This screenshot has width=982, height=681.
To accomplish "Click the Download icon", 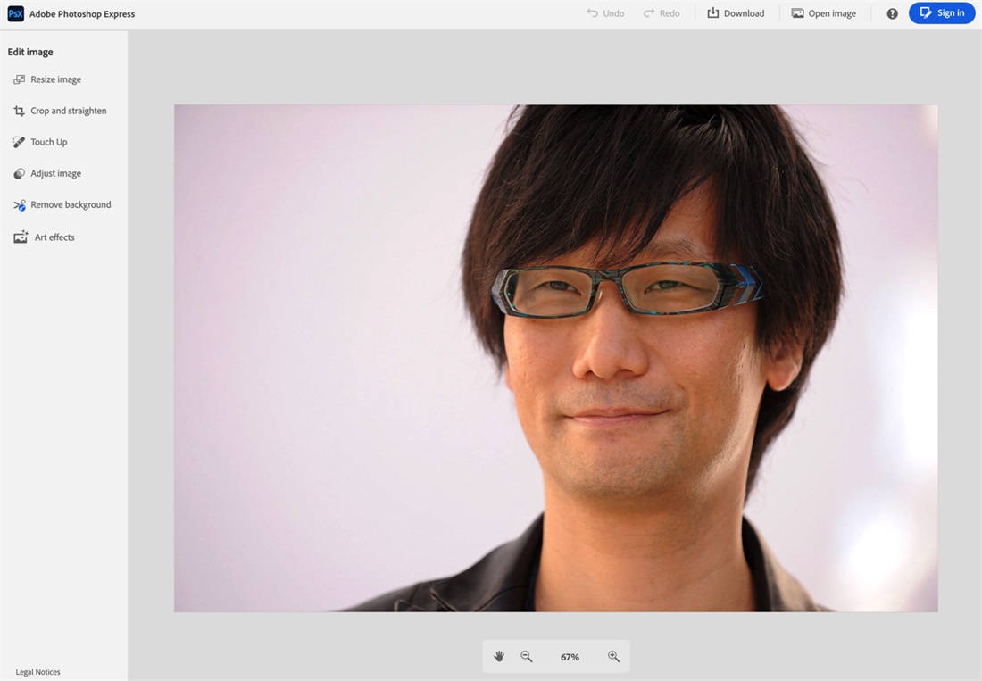I will 736,12.
